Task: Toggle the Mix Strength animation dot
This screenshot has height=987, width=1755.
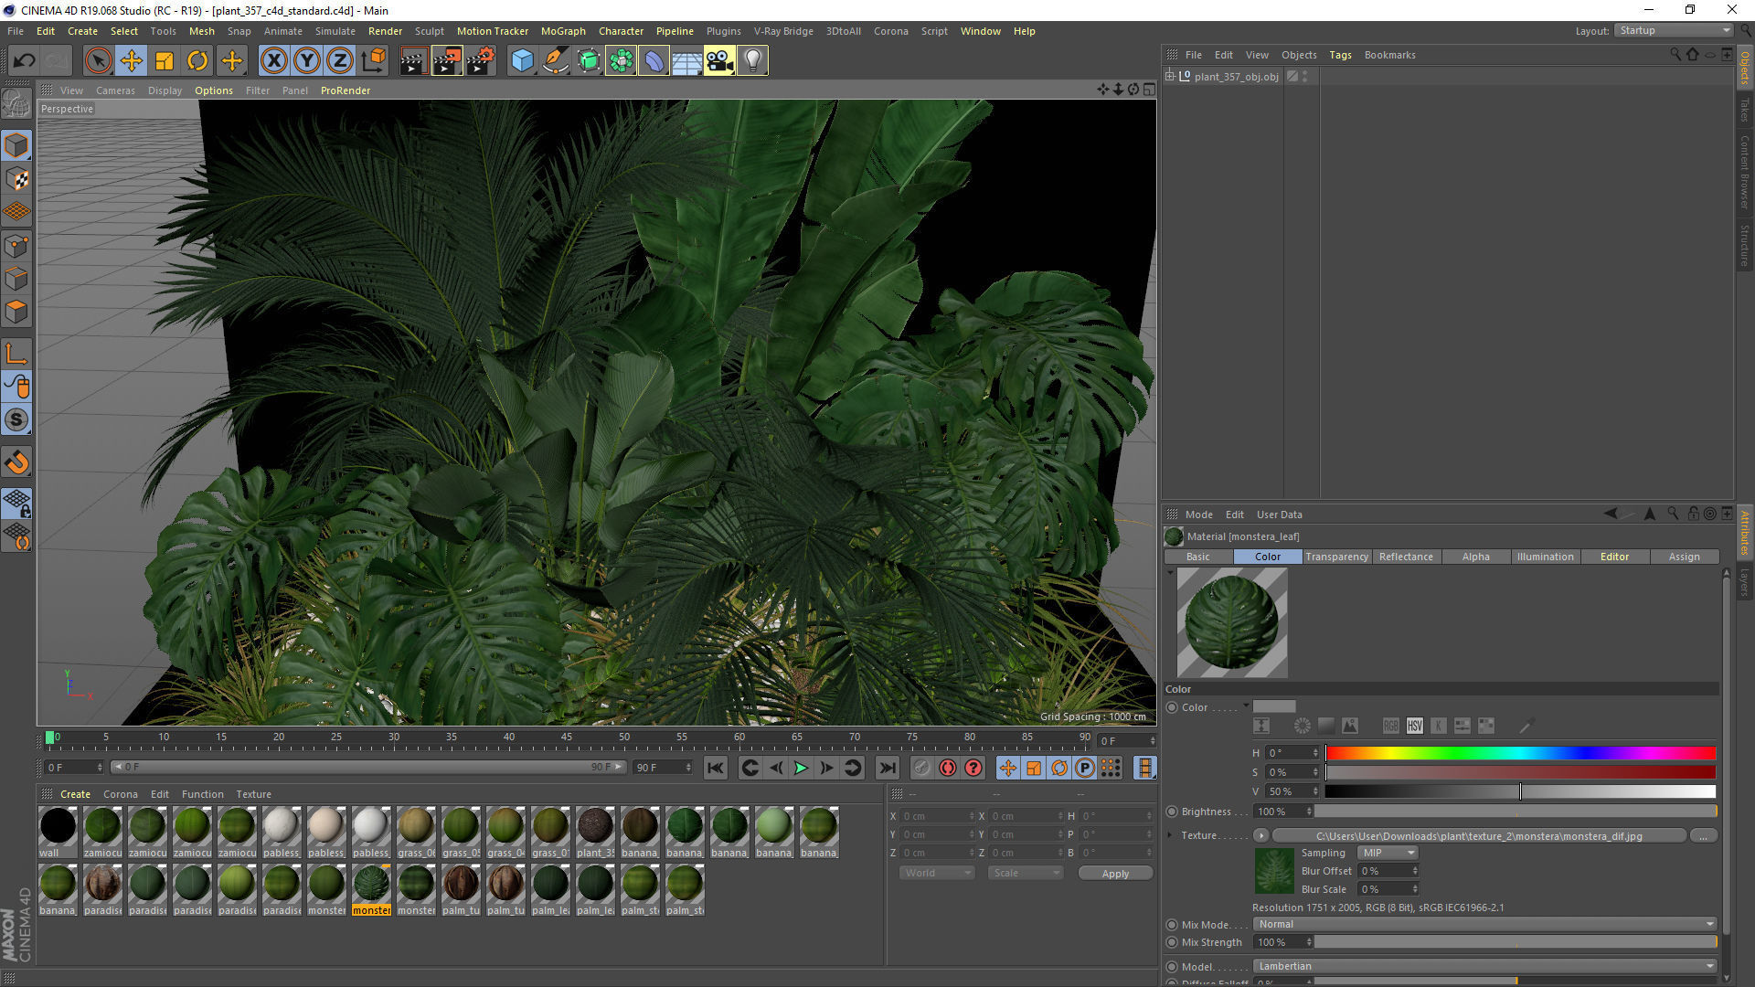Action: point(1172,942)
